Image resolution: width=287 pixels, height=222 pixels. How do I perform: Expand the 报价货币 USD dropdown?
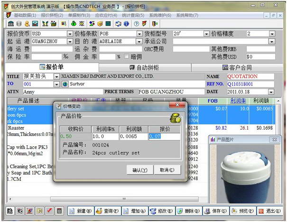[70, 34]
